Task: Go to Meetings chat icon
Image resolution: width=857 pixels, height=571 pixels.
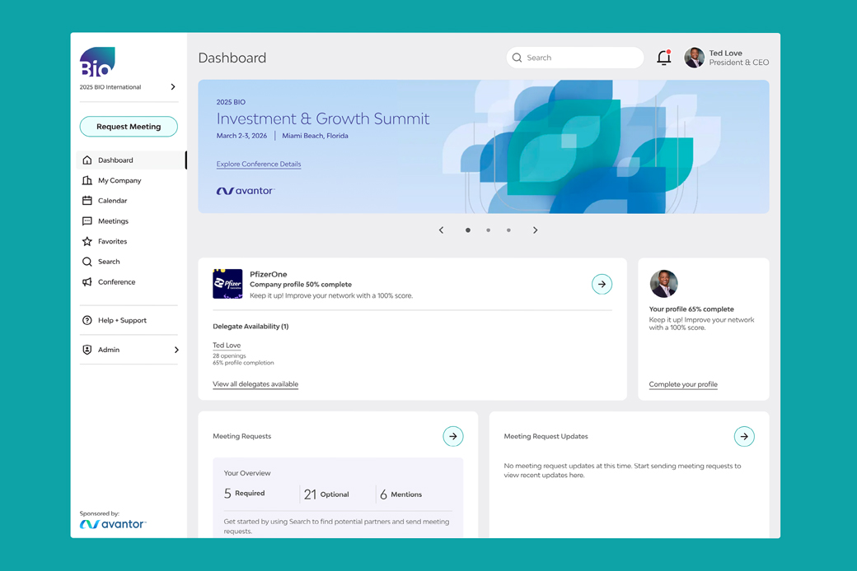Action: (x=87, y=221)
